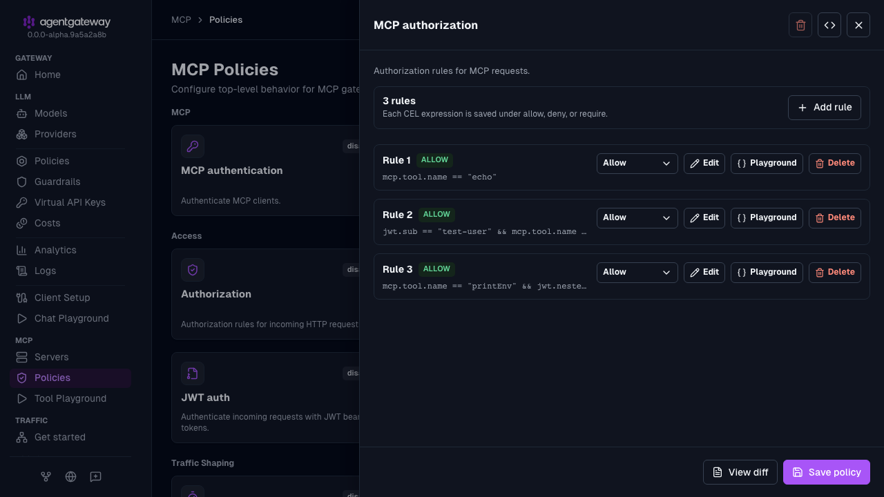Delete Rule 1
This screenshot has width=884, height=497.
835,163
